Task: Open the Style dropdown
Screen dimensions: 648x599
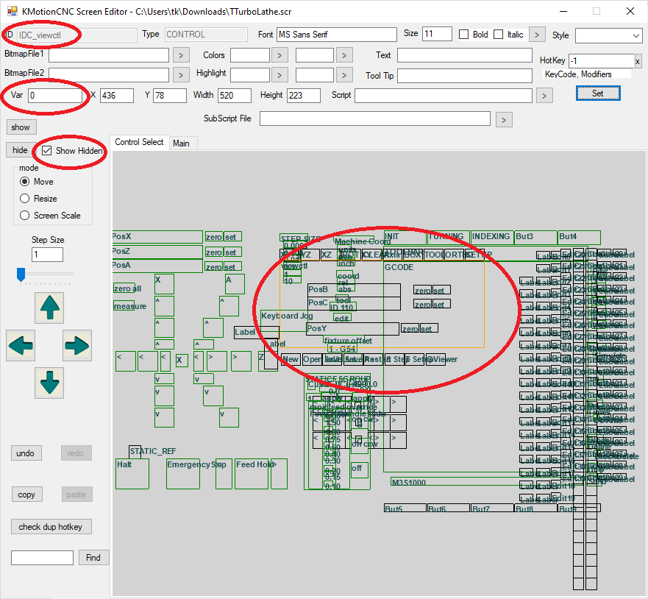Action: tap(608, 35)
